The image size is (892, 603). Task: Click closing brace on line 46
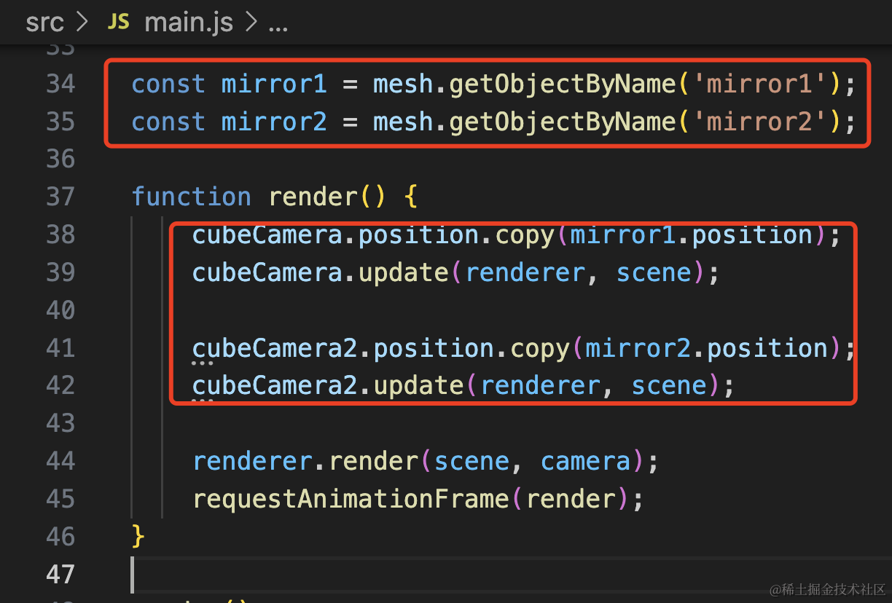pos(138,537)
